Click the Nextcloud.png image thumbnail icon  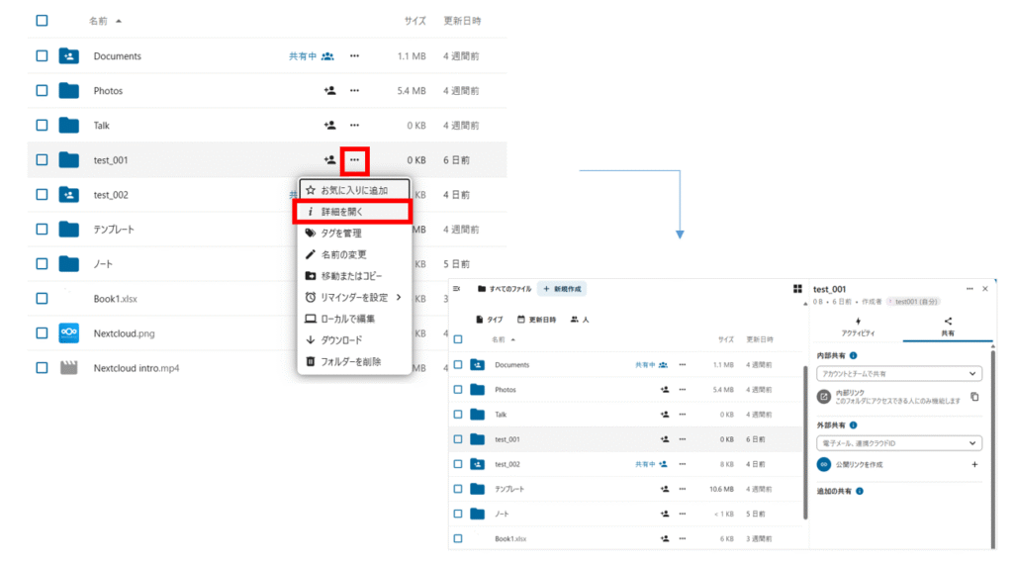(x=68, y=333)
